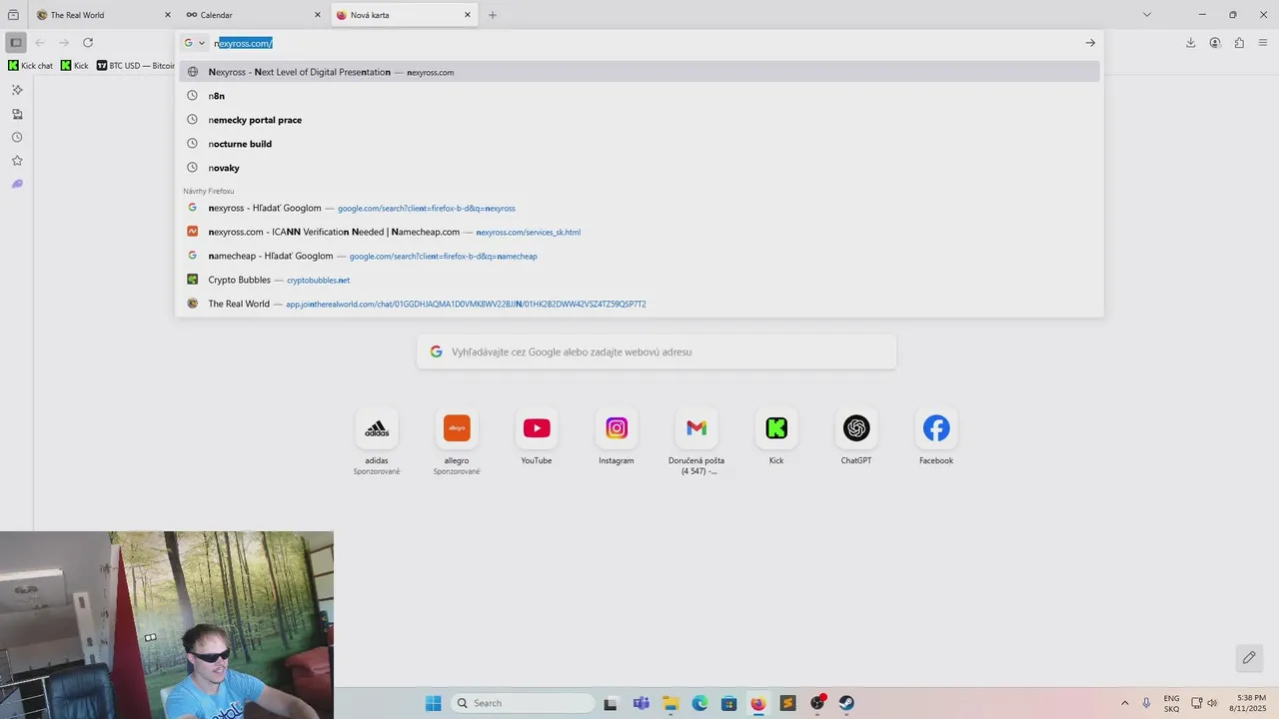
Task: Click the taskbar Search box
Action: tap(523, 703)
